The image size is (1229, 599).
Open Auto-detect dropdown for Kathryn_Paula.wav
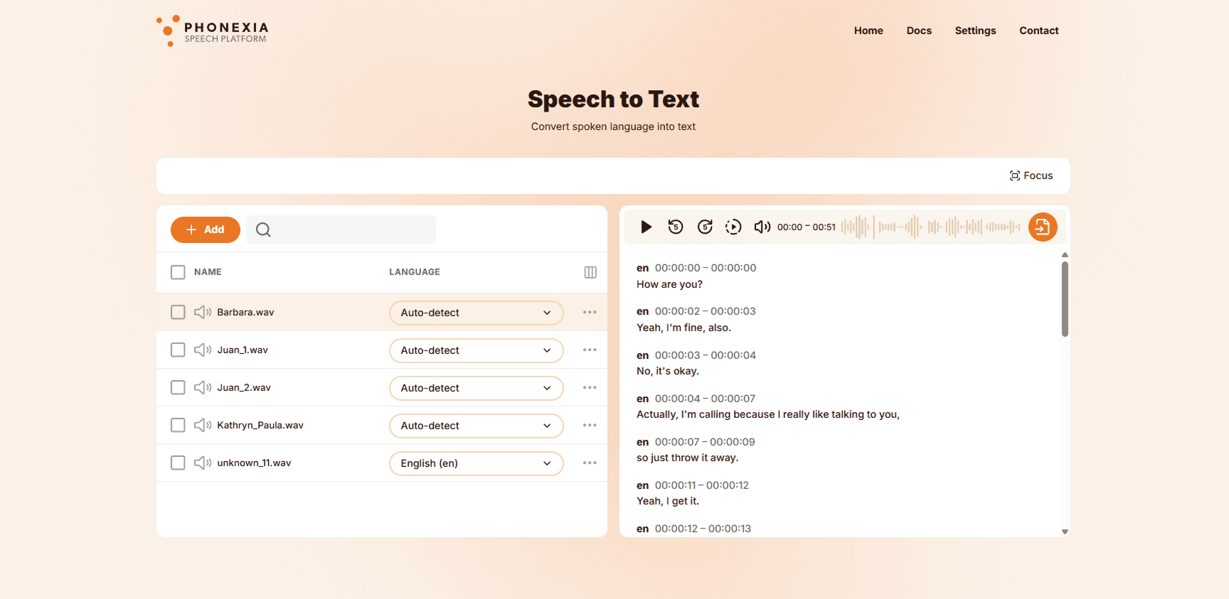click(477, 426)
